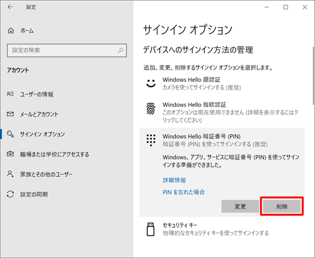Click text 物理的なセキュリティ キーを使ってサインインする
The image size is (315, 258).
(x=215, y=233)
